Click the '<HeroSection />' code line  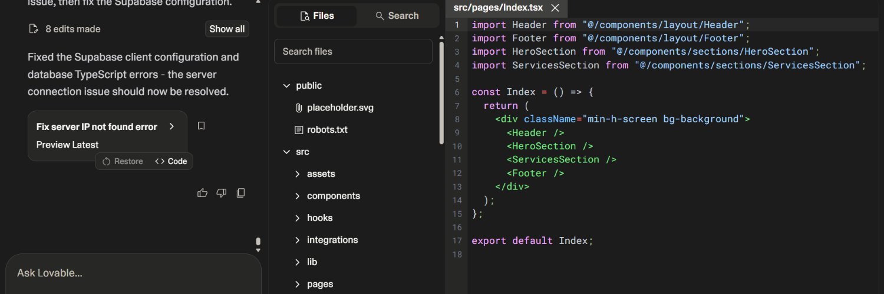(549, 146)
